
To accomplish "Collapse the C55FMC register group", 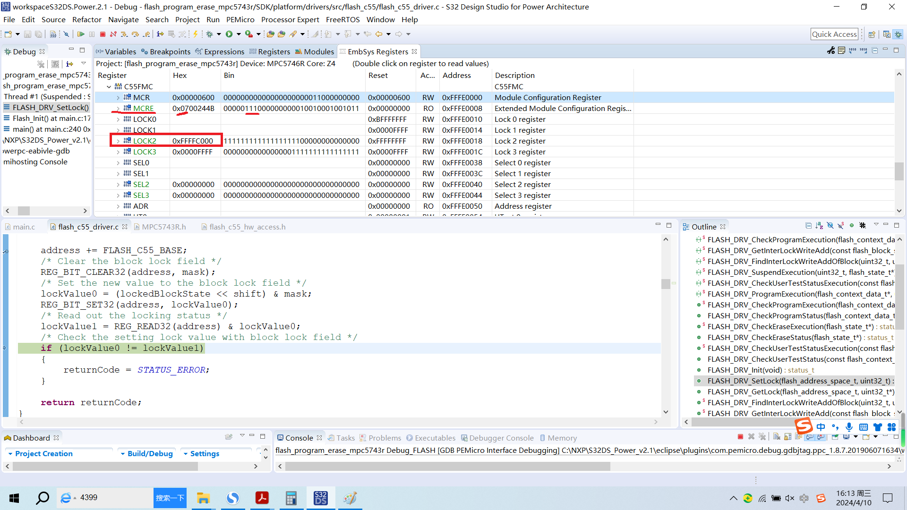I will click(x=109, y=86).
